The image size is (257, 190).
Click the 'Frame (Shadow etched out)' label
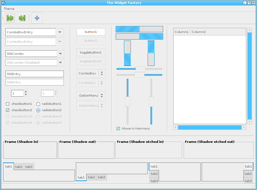pyautogui.click(x=210, y=142)
